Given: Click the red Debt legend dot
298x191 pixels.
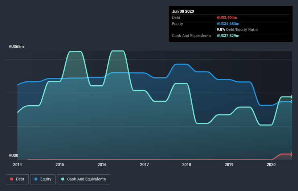Looking at the screenshot, I should [12, 179].
